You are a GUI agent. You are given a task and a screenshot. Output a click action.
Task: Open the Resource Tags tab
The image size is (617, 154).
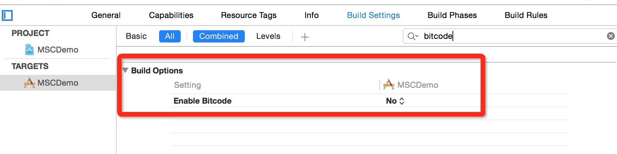coord(249,15)
